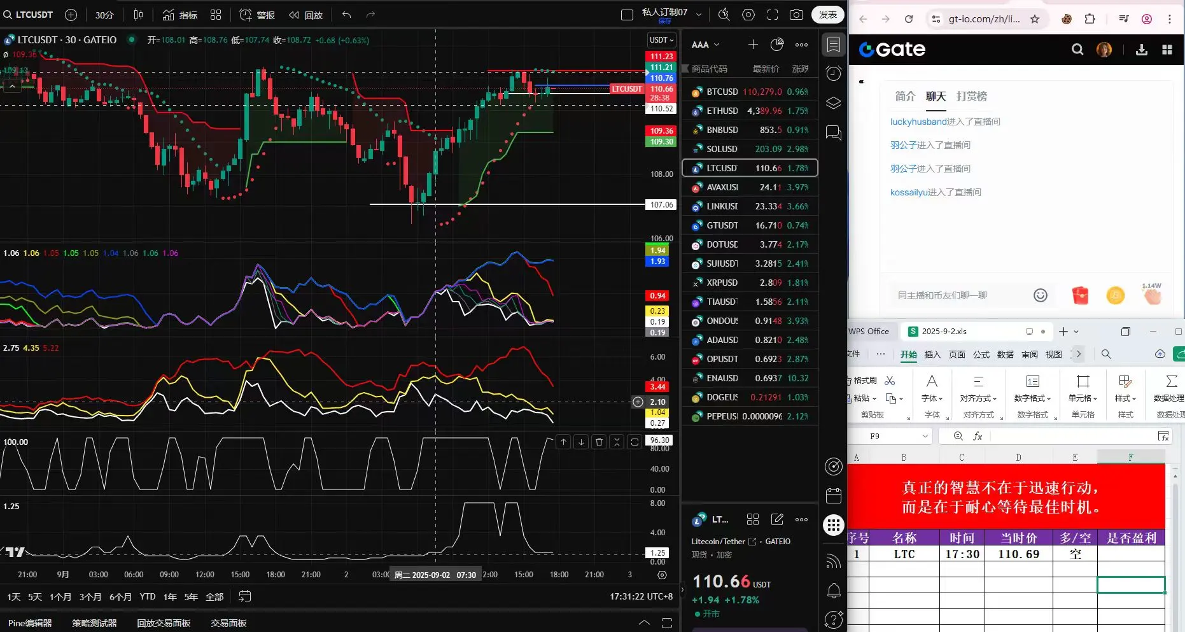This screenshot has height=632, width=1185.
Task: Reload the Gate browser page
Action: [x=909, y=19]
